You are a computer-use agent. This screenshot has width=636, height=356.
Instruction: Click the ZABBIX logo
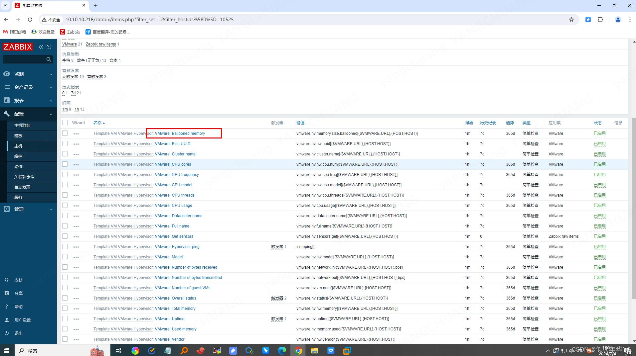[18, 47]
